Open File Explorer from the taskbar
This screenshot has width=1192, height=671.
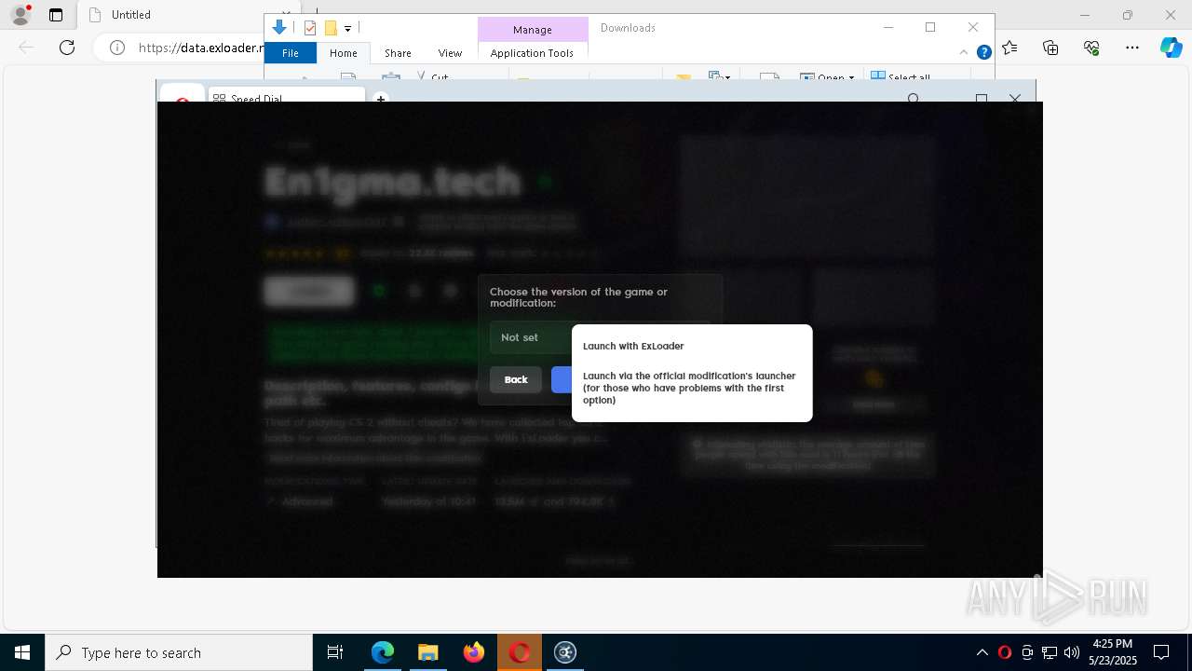pyautogui.click(x=427, y=652)
